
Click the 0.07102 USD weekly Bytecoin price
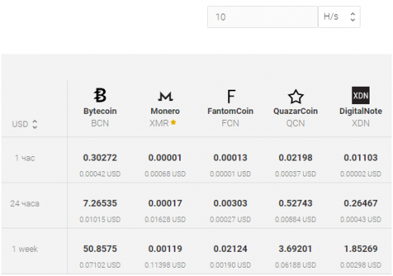point(100,265)
